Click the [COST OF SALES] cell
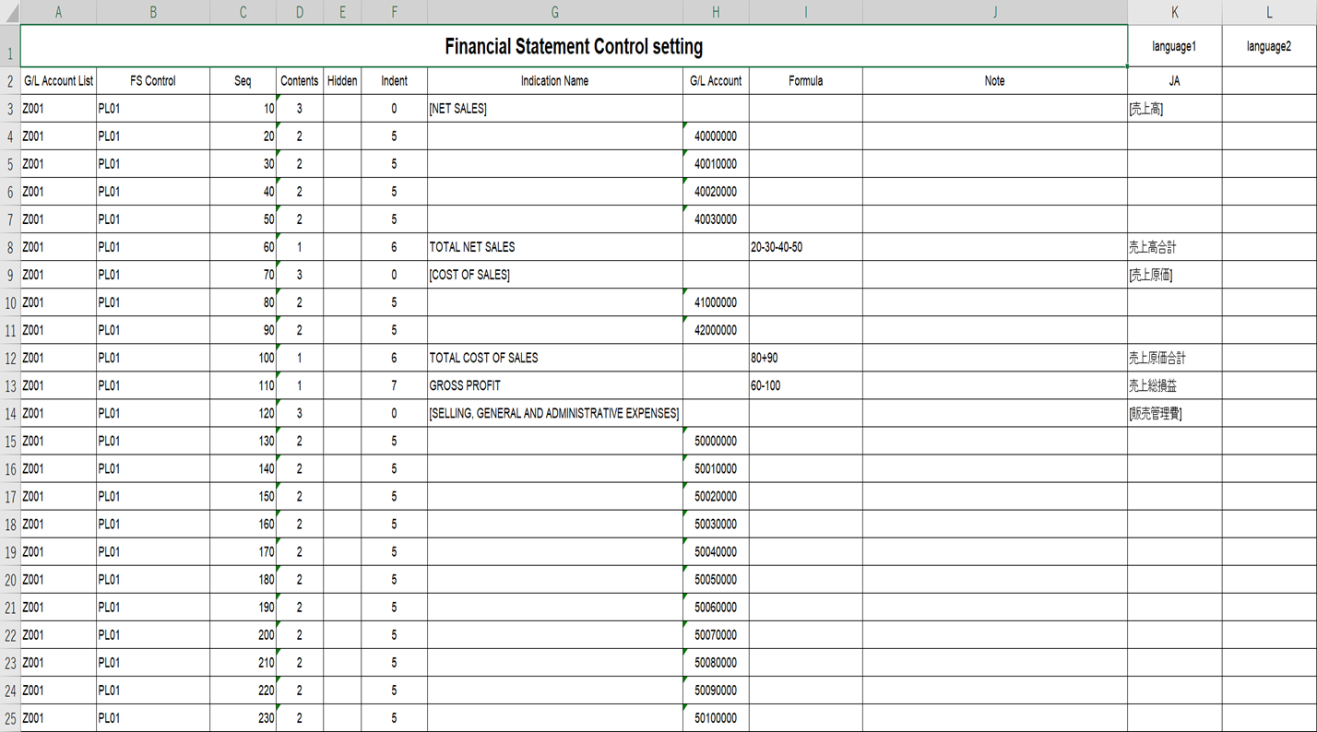The width and height of the screenshot is (1317, 732). (x=554, y=275)
